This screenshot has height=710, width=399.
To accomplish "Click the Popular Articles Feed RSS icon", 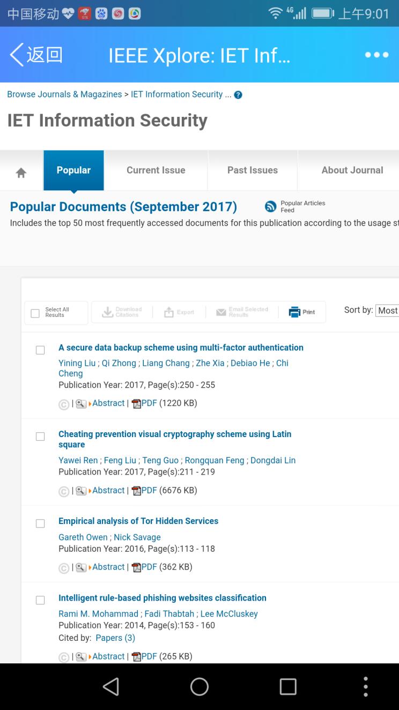I will click(x=271, y=207).
